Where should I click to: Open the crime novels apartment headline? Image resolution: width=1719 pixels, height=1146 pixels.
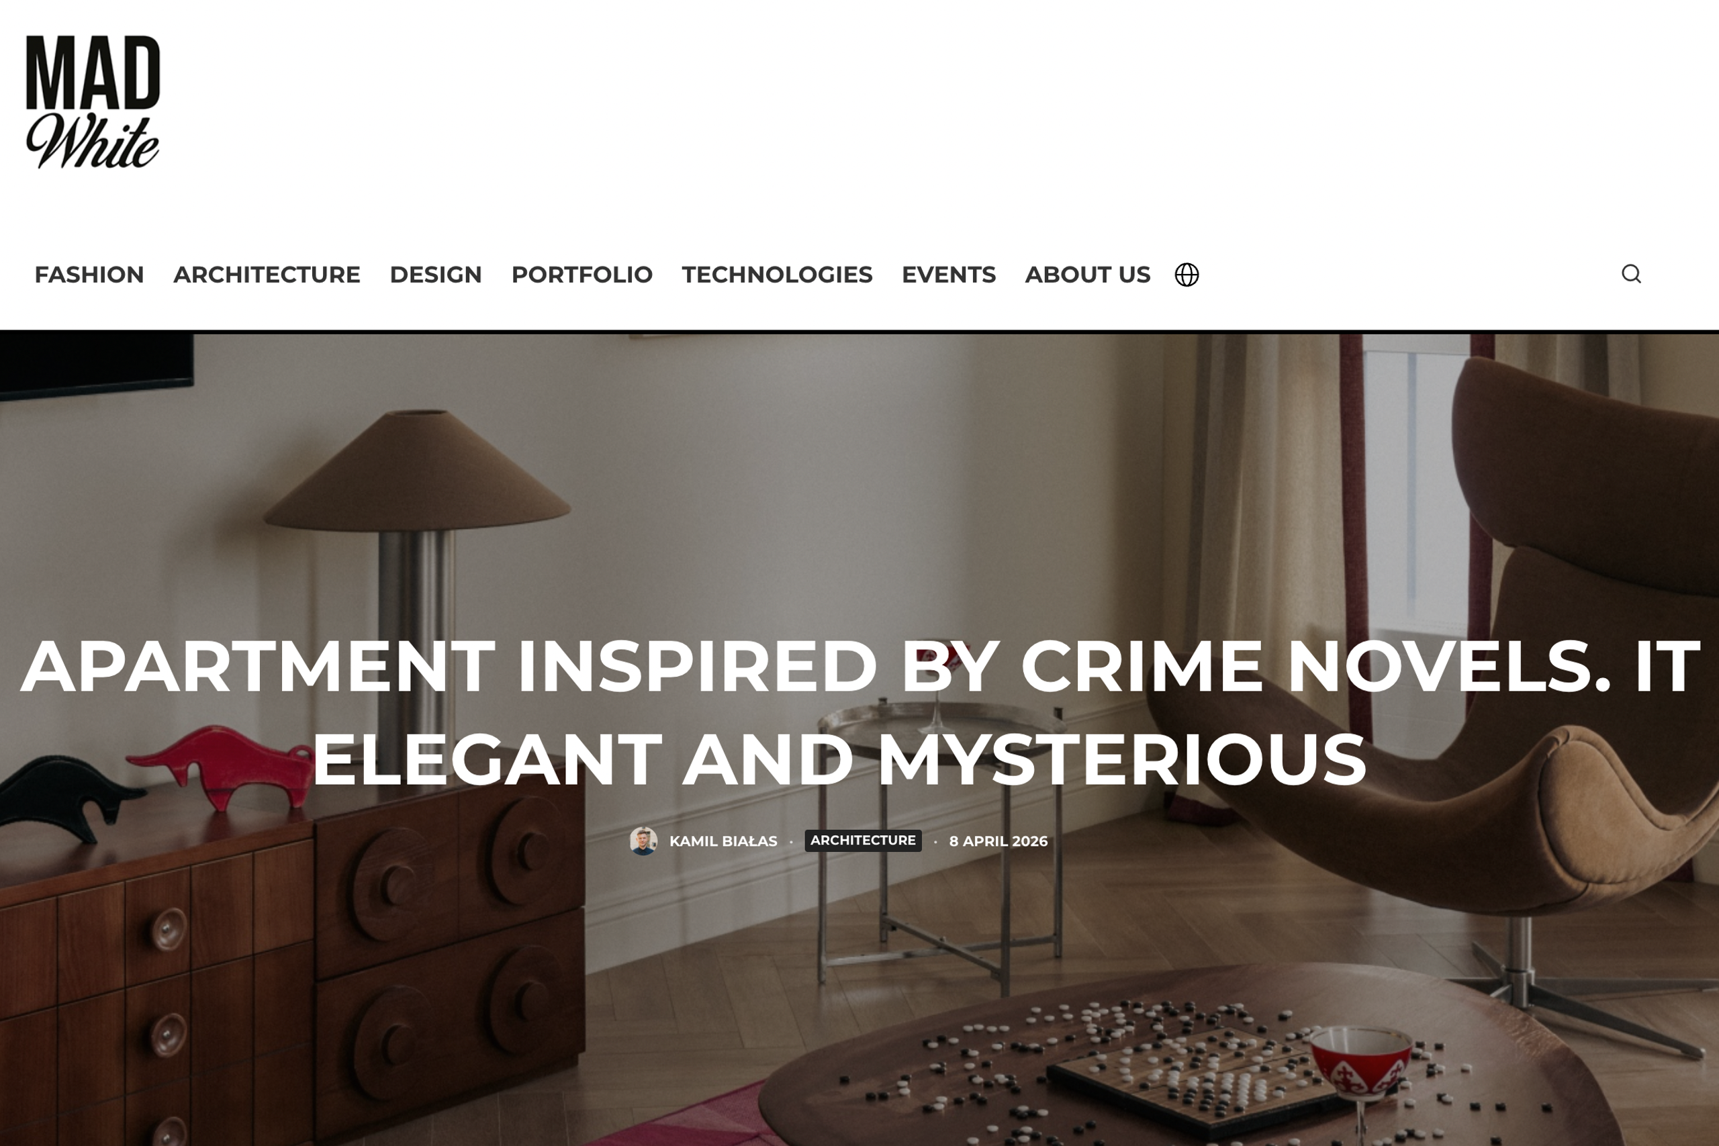pyautogui.click(x=859, y=712)
